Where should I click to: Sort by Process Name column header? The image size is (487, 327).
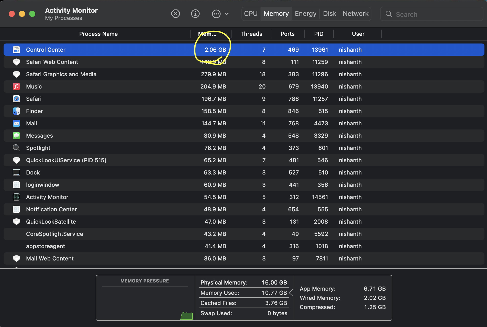tap(98, 34)
